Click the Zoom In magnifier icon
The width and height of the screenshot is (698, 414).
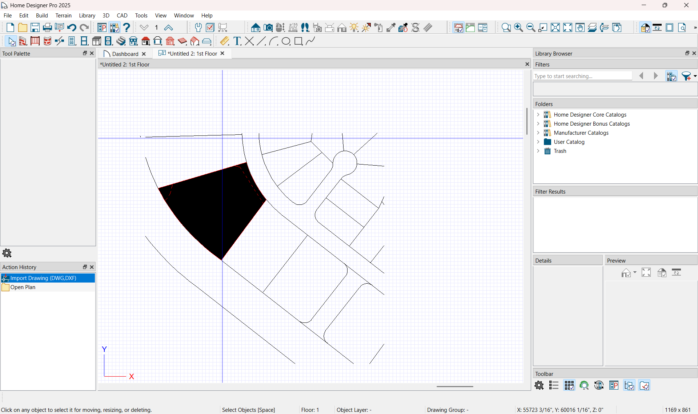pos(518,28)
